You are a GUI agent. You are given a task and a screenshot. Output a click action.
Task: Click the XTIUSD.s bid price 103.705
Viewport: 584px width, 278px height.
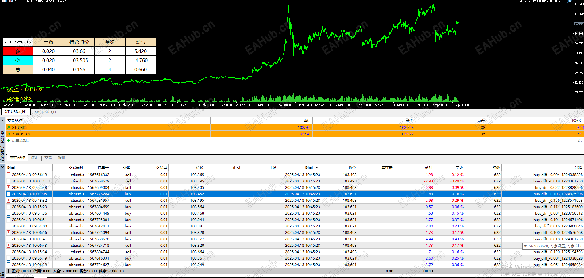coord(304,127)
